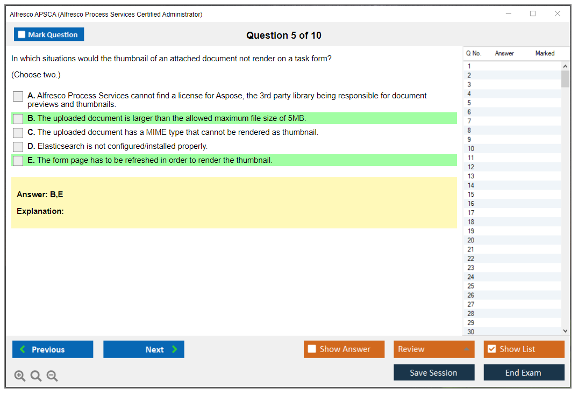Open the Review dropdown menu
This screenshot has width=578, height=395.
(434, 349)
